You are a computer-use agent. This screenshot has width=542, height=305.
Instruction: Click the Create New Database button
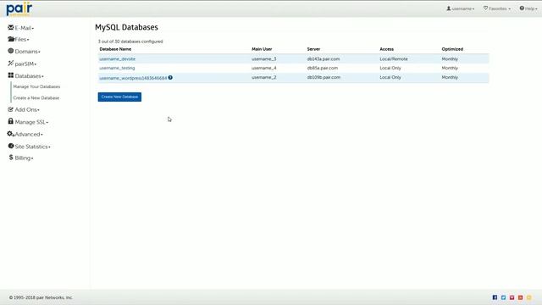[119, 97]
